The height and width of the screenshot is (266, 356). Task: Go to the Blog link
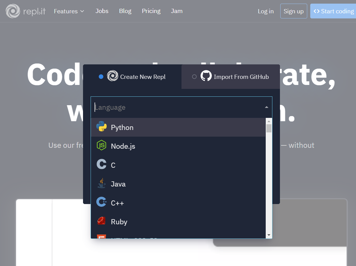[x=125, y=11]
